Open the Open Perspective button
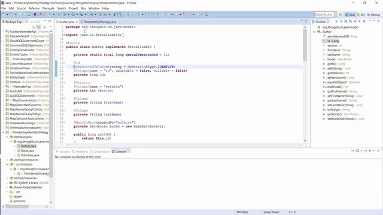The image size is (383, 215). (341, 14)
